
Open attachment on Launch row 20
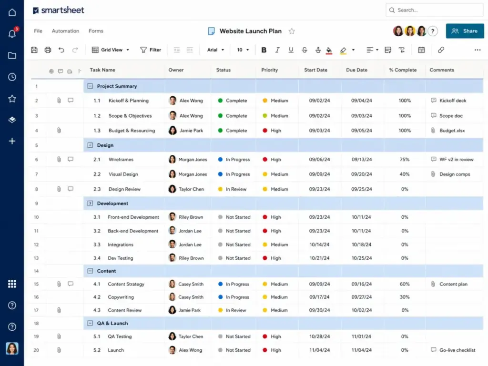[x=59, y=350]
